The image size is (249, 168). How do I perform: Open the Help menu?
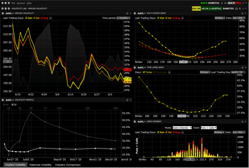pos(29,3)
